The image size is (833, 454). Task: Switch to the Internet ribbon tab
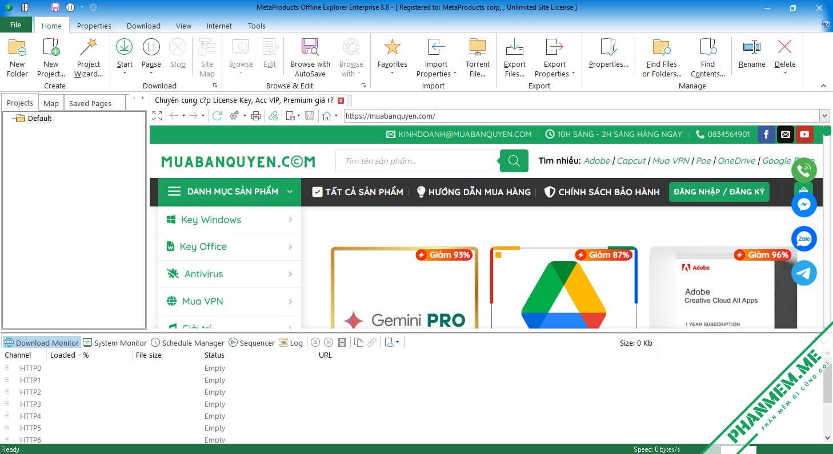(x=219, y=26)
